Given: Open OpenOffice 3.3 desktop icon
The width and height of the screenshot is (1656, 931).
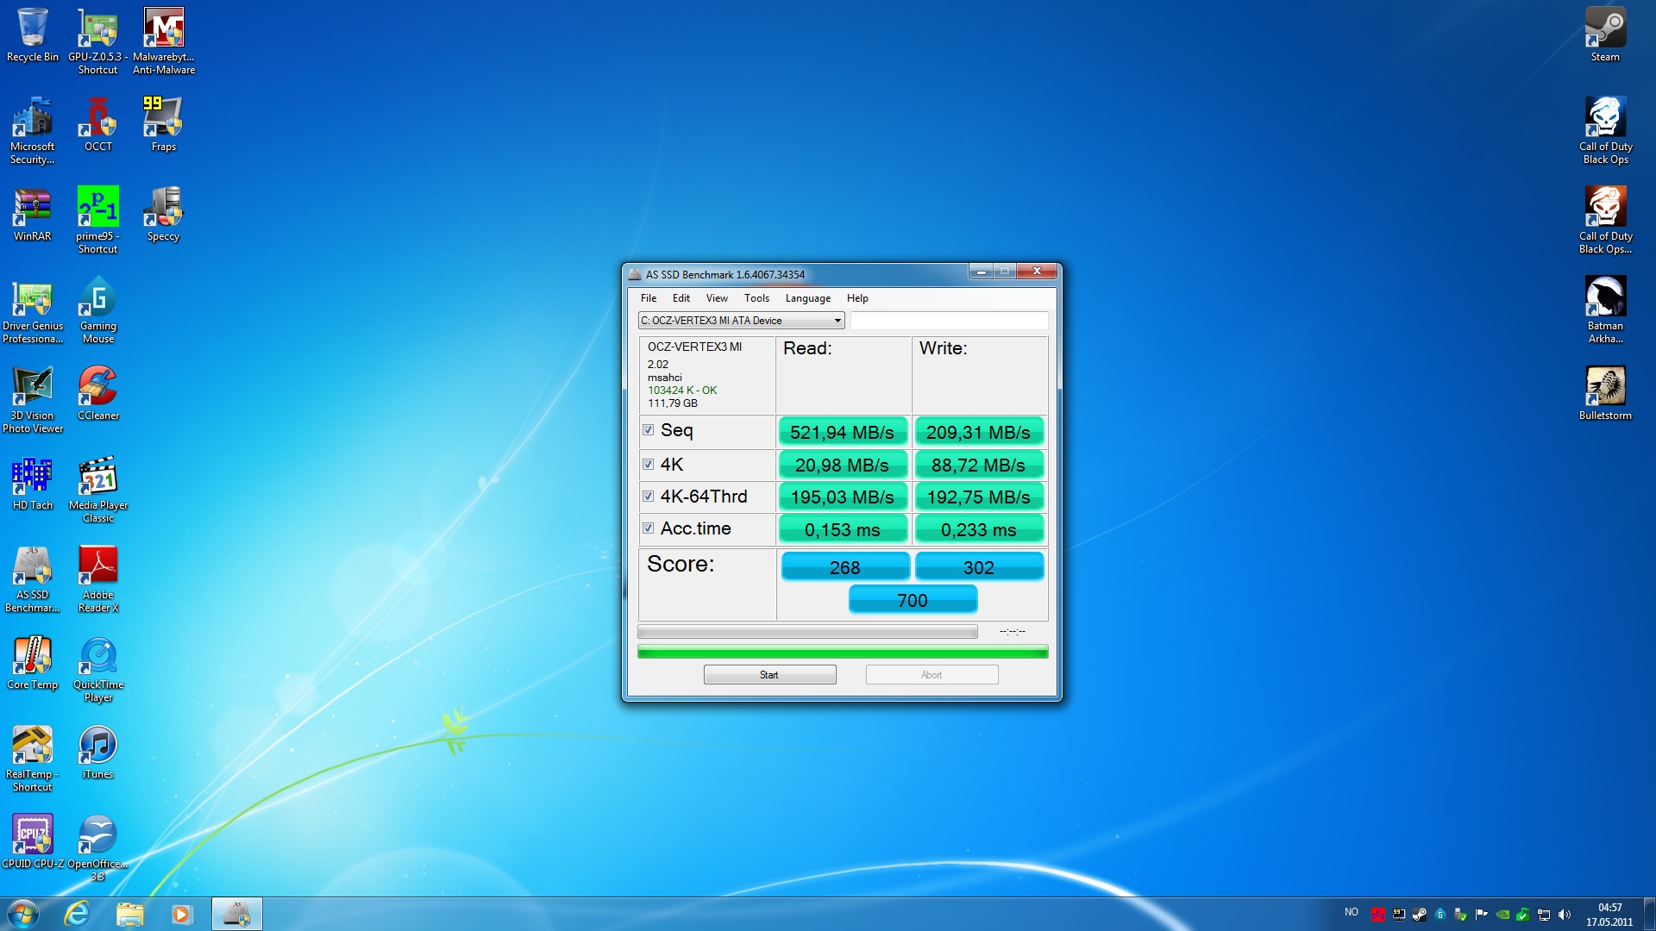Looking at the screenshot, I should pos(98,847).
